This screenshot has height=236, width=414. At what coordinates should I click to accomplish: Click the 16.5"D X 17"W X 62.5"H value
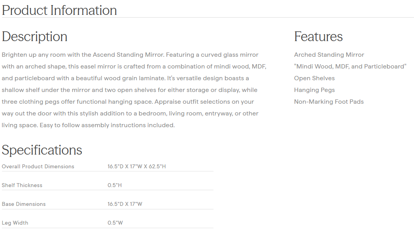(137, 166)
